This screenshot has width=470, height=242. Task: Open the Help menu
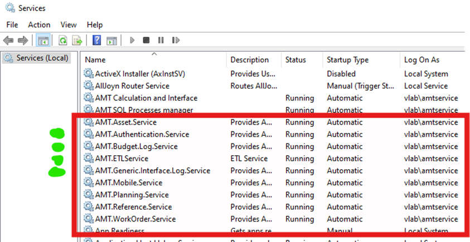click(95, 24)
